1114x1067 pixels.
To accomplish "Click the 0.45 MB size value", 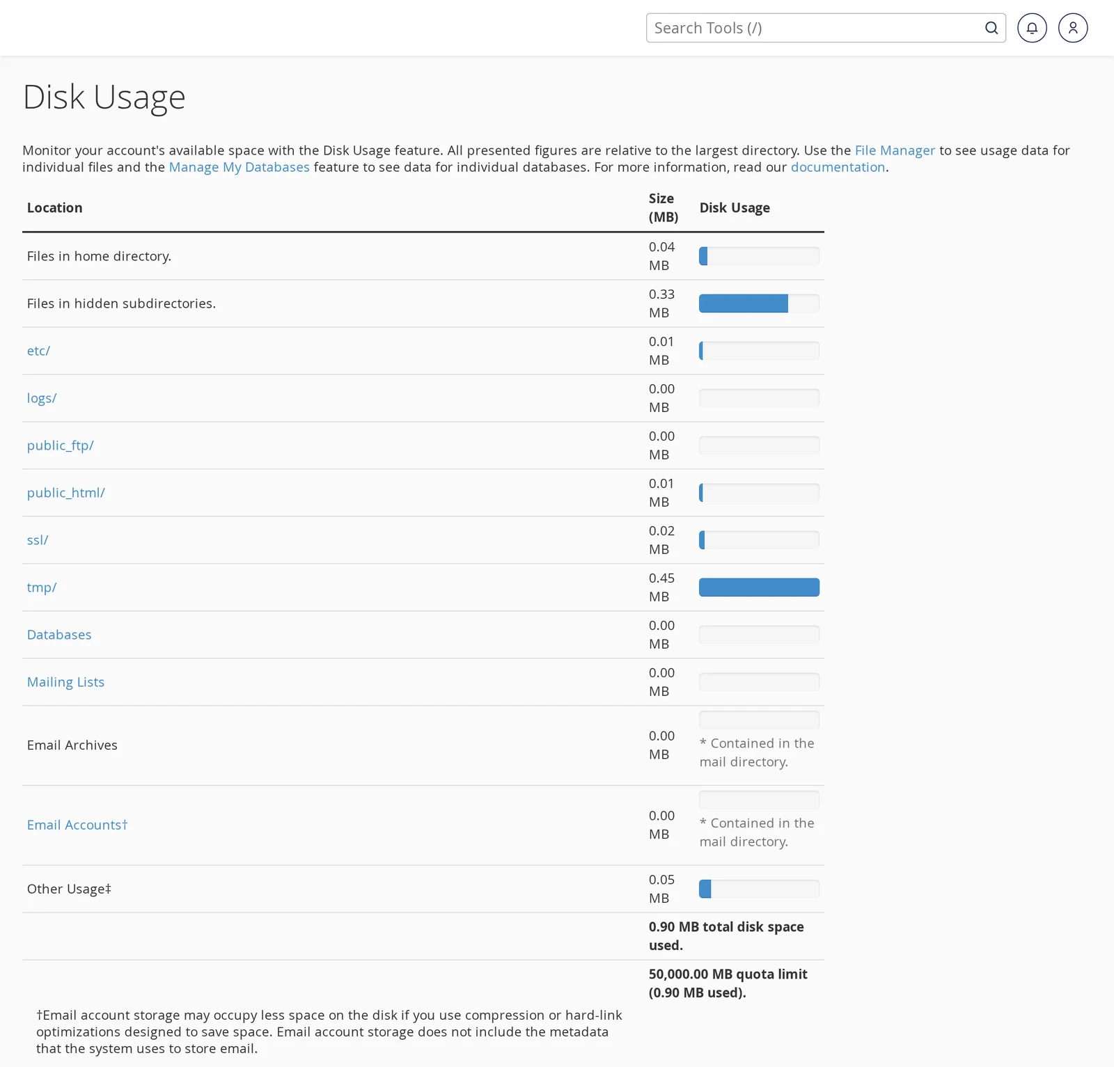I will click(661, 587).
